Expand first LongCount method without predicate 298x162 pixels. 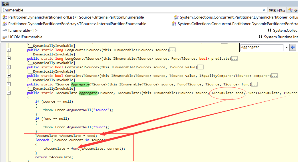pos(9,50)
